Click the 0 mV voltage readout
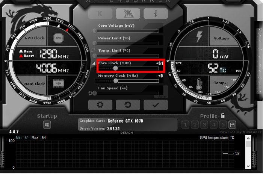Viewport: 263px width, 174px height. pyautogui.click(x=221, y=54)
